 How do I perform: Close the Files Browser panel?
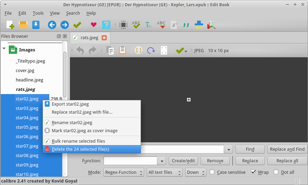[65, 36]
